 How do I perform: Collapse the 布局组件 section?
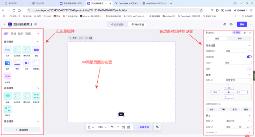[x=38, y=88]
